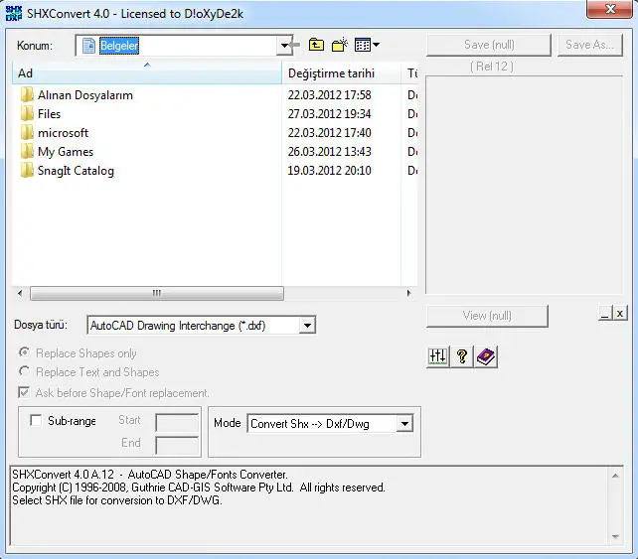
Task: Sort by Ad column header
Action: [147, 73]
